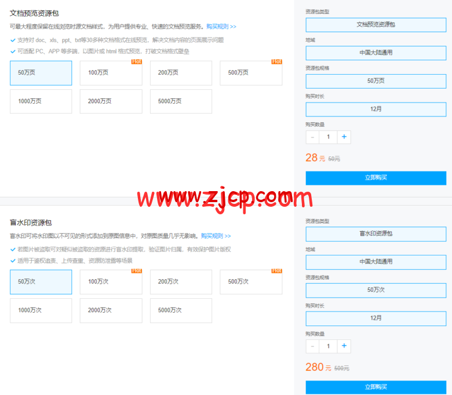Click the Hot badge on 100万页
This screenshot has height=395, width=452.
[x=137, y=61]
